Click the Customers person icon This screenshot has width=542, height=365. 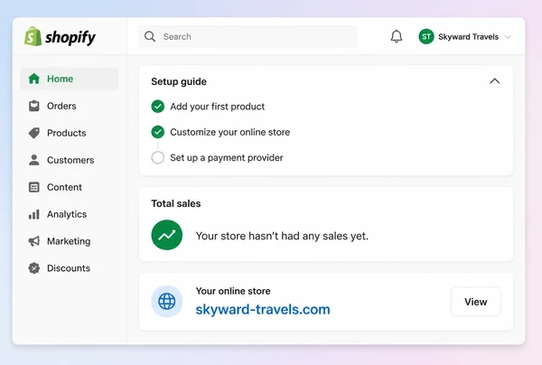[x=34, y=160]
